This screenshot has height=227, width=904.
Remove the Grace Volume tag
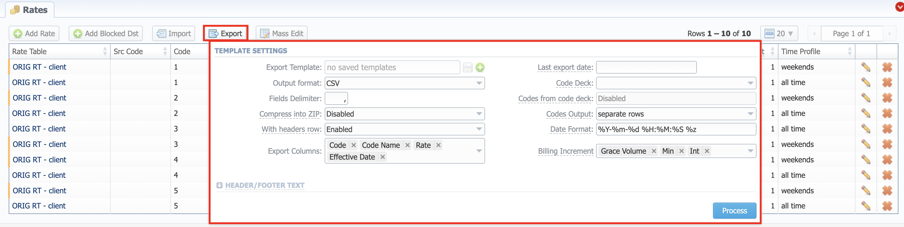point(654,151)
